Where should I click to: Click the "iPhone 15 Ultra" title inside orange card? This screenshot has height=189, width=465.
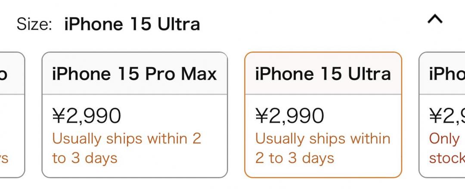[x=323, y=74]
